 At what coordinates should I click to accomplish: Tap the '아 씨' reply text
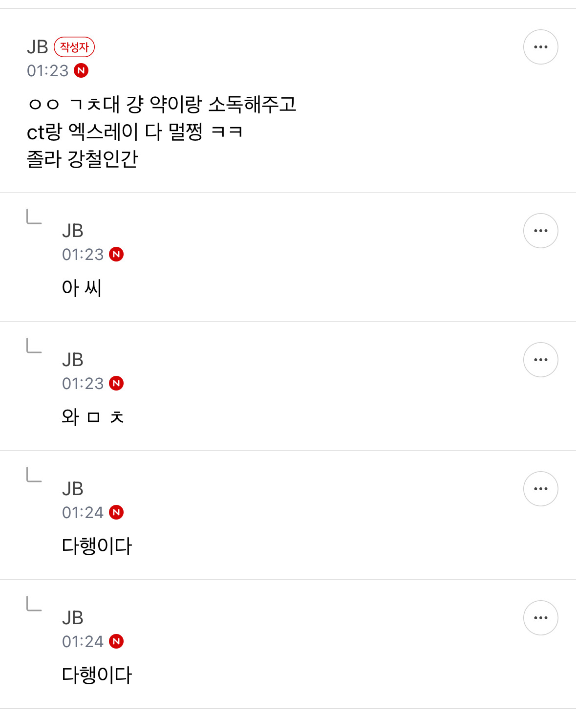coord(82,288)
